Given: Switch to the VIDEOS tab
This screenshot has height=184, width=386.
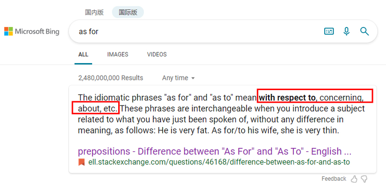Looking at the screenshot, I should pos(157,54).
